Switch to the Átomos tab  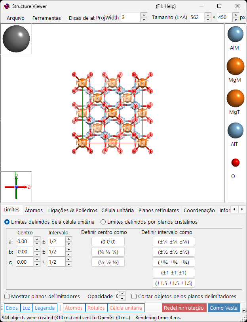tap(34, 210)
